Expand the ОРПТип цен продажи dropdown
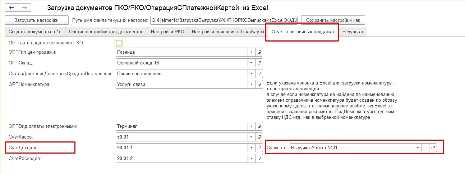The width and height of the screenshot is (465, 174). pos(252,52)
